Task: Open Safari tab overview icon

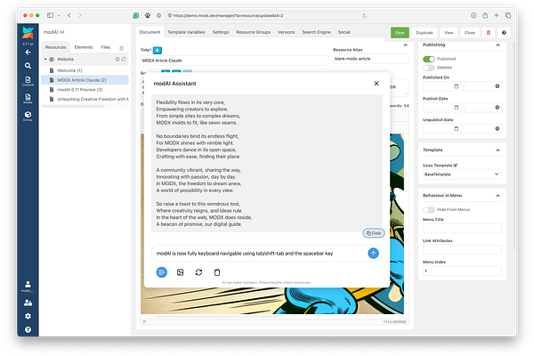Action: (x=508, y=15)
